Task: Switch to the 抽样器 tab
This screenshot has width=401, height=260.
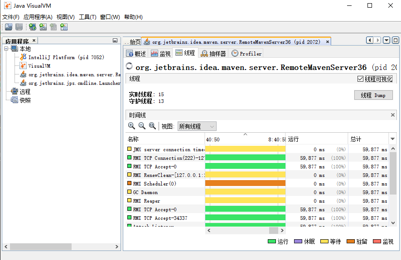Action: pos(213,53)
